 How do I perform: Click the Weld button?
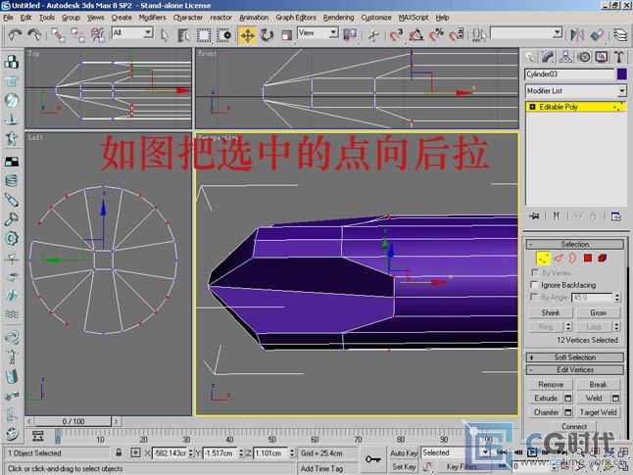tap(594, 399)
